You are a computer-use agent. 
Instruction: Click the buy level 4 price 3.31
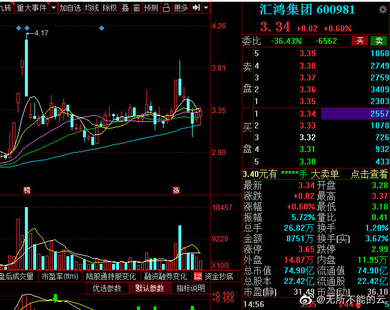pyautogui.click(x=308, y=149)
